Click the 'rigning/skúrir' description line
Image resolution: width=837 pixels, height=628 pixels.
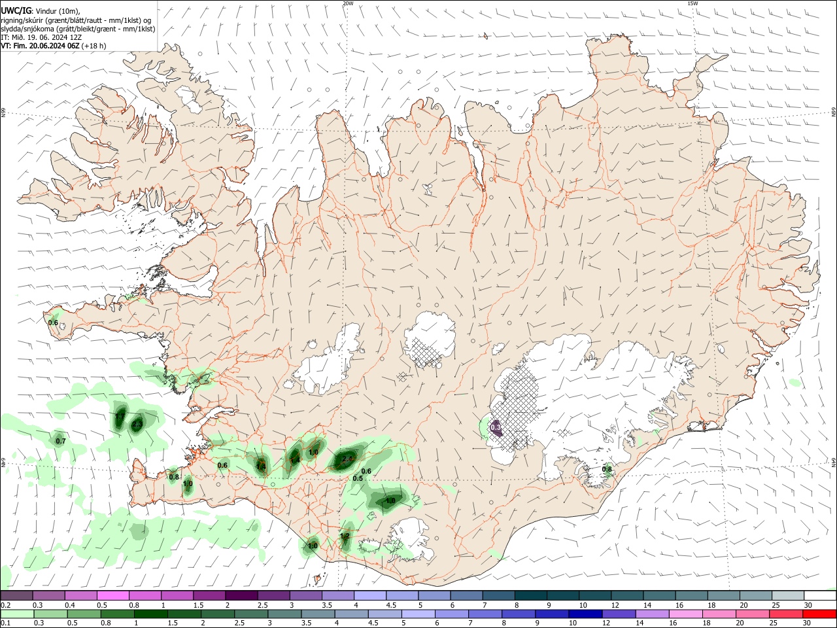(x=76, y=20)
